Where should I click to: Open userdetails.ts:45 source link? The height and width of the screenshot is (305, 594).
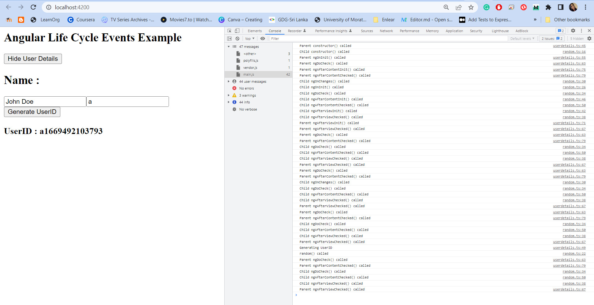click(x=569, y=46)
